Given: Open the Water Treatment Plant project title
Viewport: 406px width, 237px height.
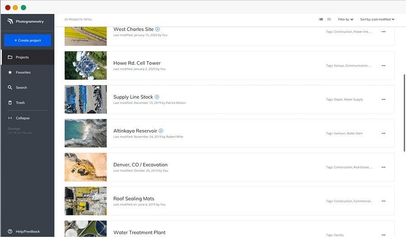Looking at the screenshot, I should coord(139,233).
